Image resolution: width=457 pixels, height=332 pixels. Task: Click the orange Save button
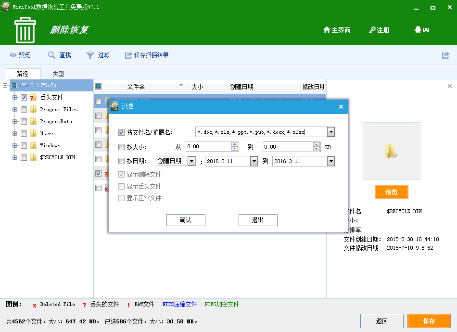(429, 321)
